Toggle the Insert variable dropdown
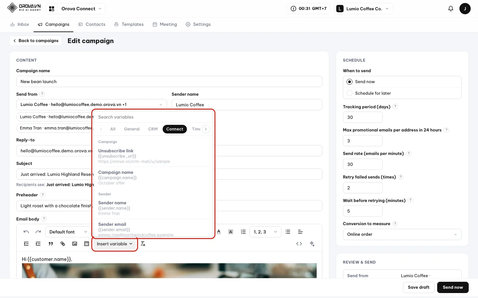 click(x=115, y=244)
